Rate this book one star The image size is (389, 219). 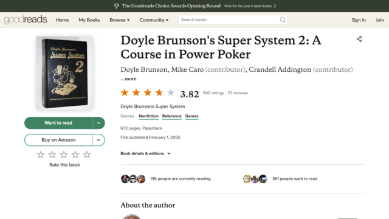41,155
